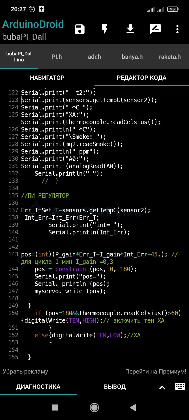This screenshot has height=420, width=189.
Task: Open the raketa.h file tab
Action: (170, 57)
